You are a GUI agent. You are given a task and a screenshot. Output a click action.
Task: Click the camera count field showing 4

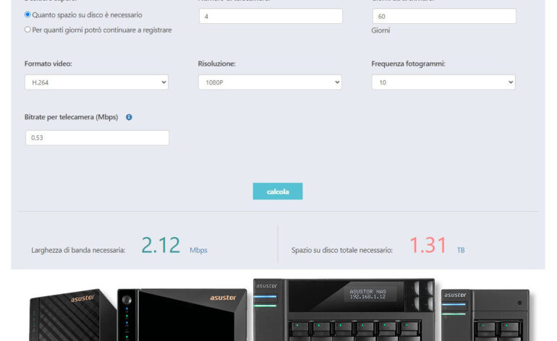[271, 16]
